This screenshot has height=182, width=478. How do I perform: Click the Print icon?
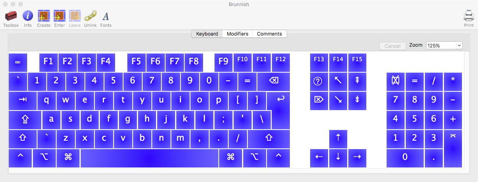(468, 16)
